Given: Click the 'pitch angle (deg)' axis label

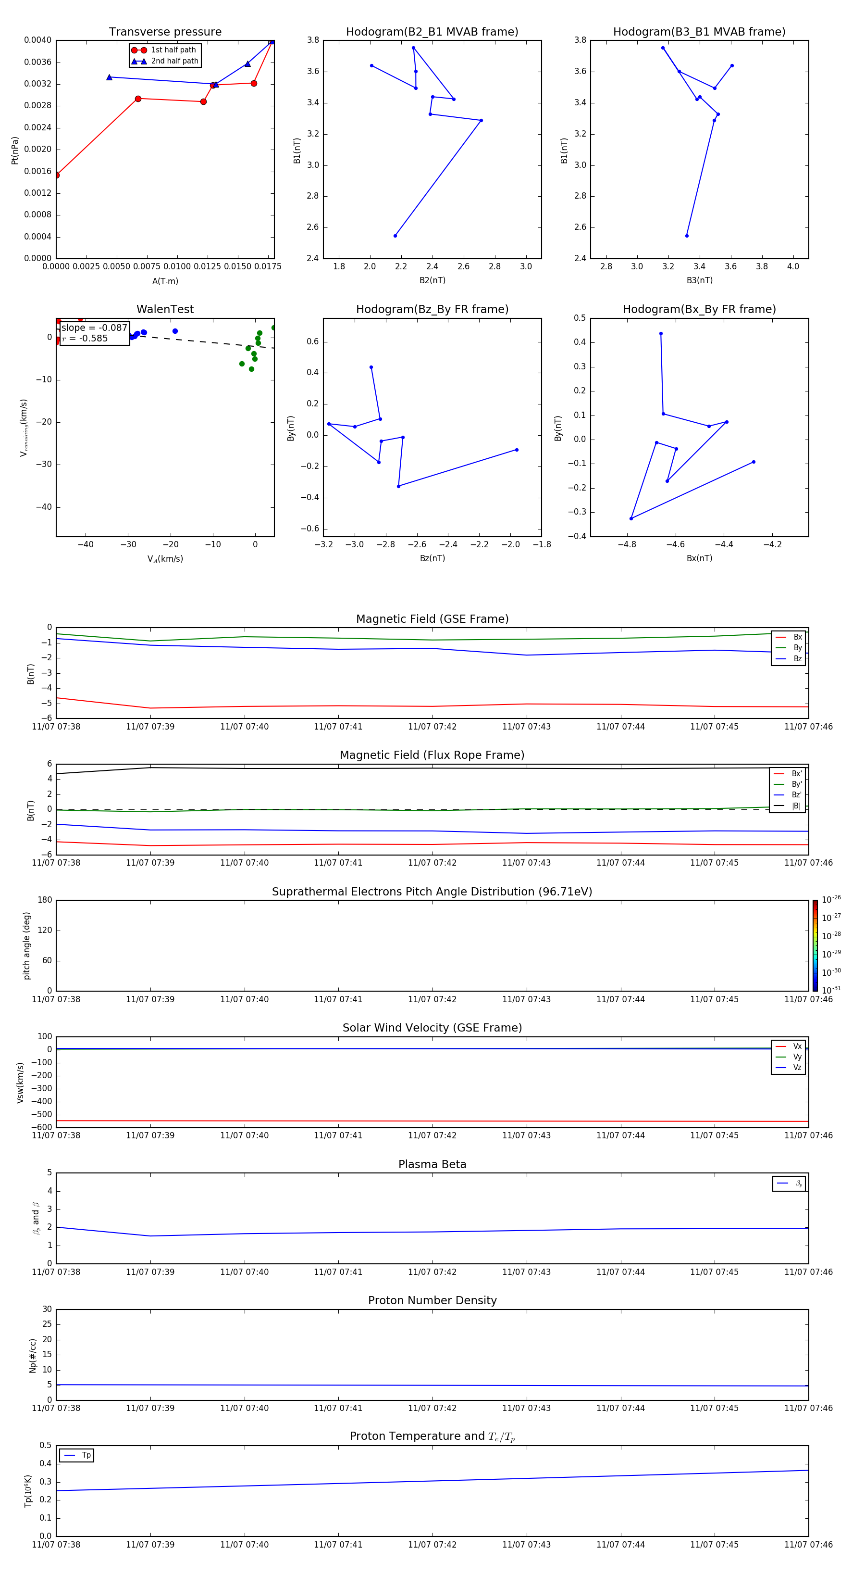Looking at the screenshot, I should pyautogui.click(x=26, y=945).
